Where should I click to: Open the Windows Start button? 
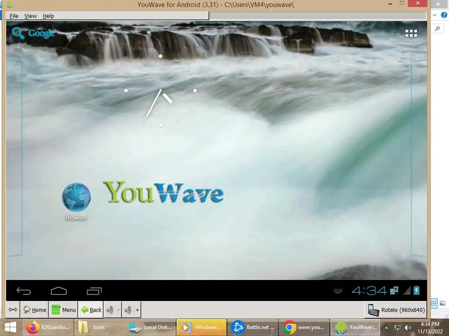coord(11,327)
